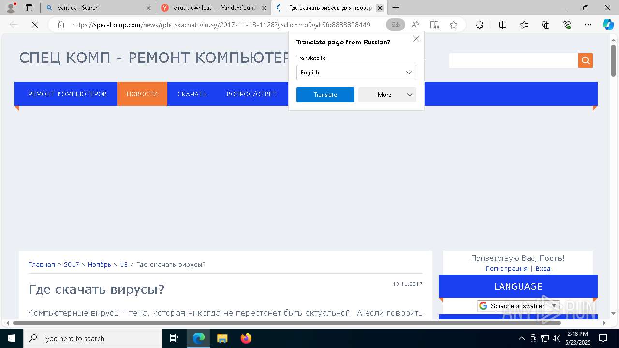
Task: Open the Favorites list
Action: (x=524, y=25)
